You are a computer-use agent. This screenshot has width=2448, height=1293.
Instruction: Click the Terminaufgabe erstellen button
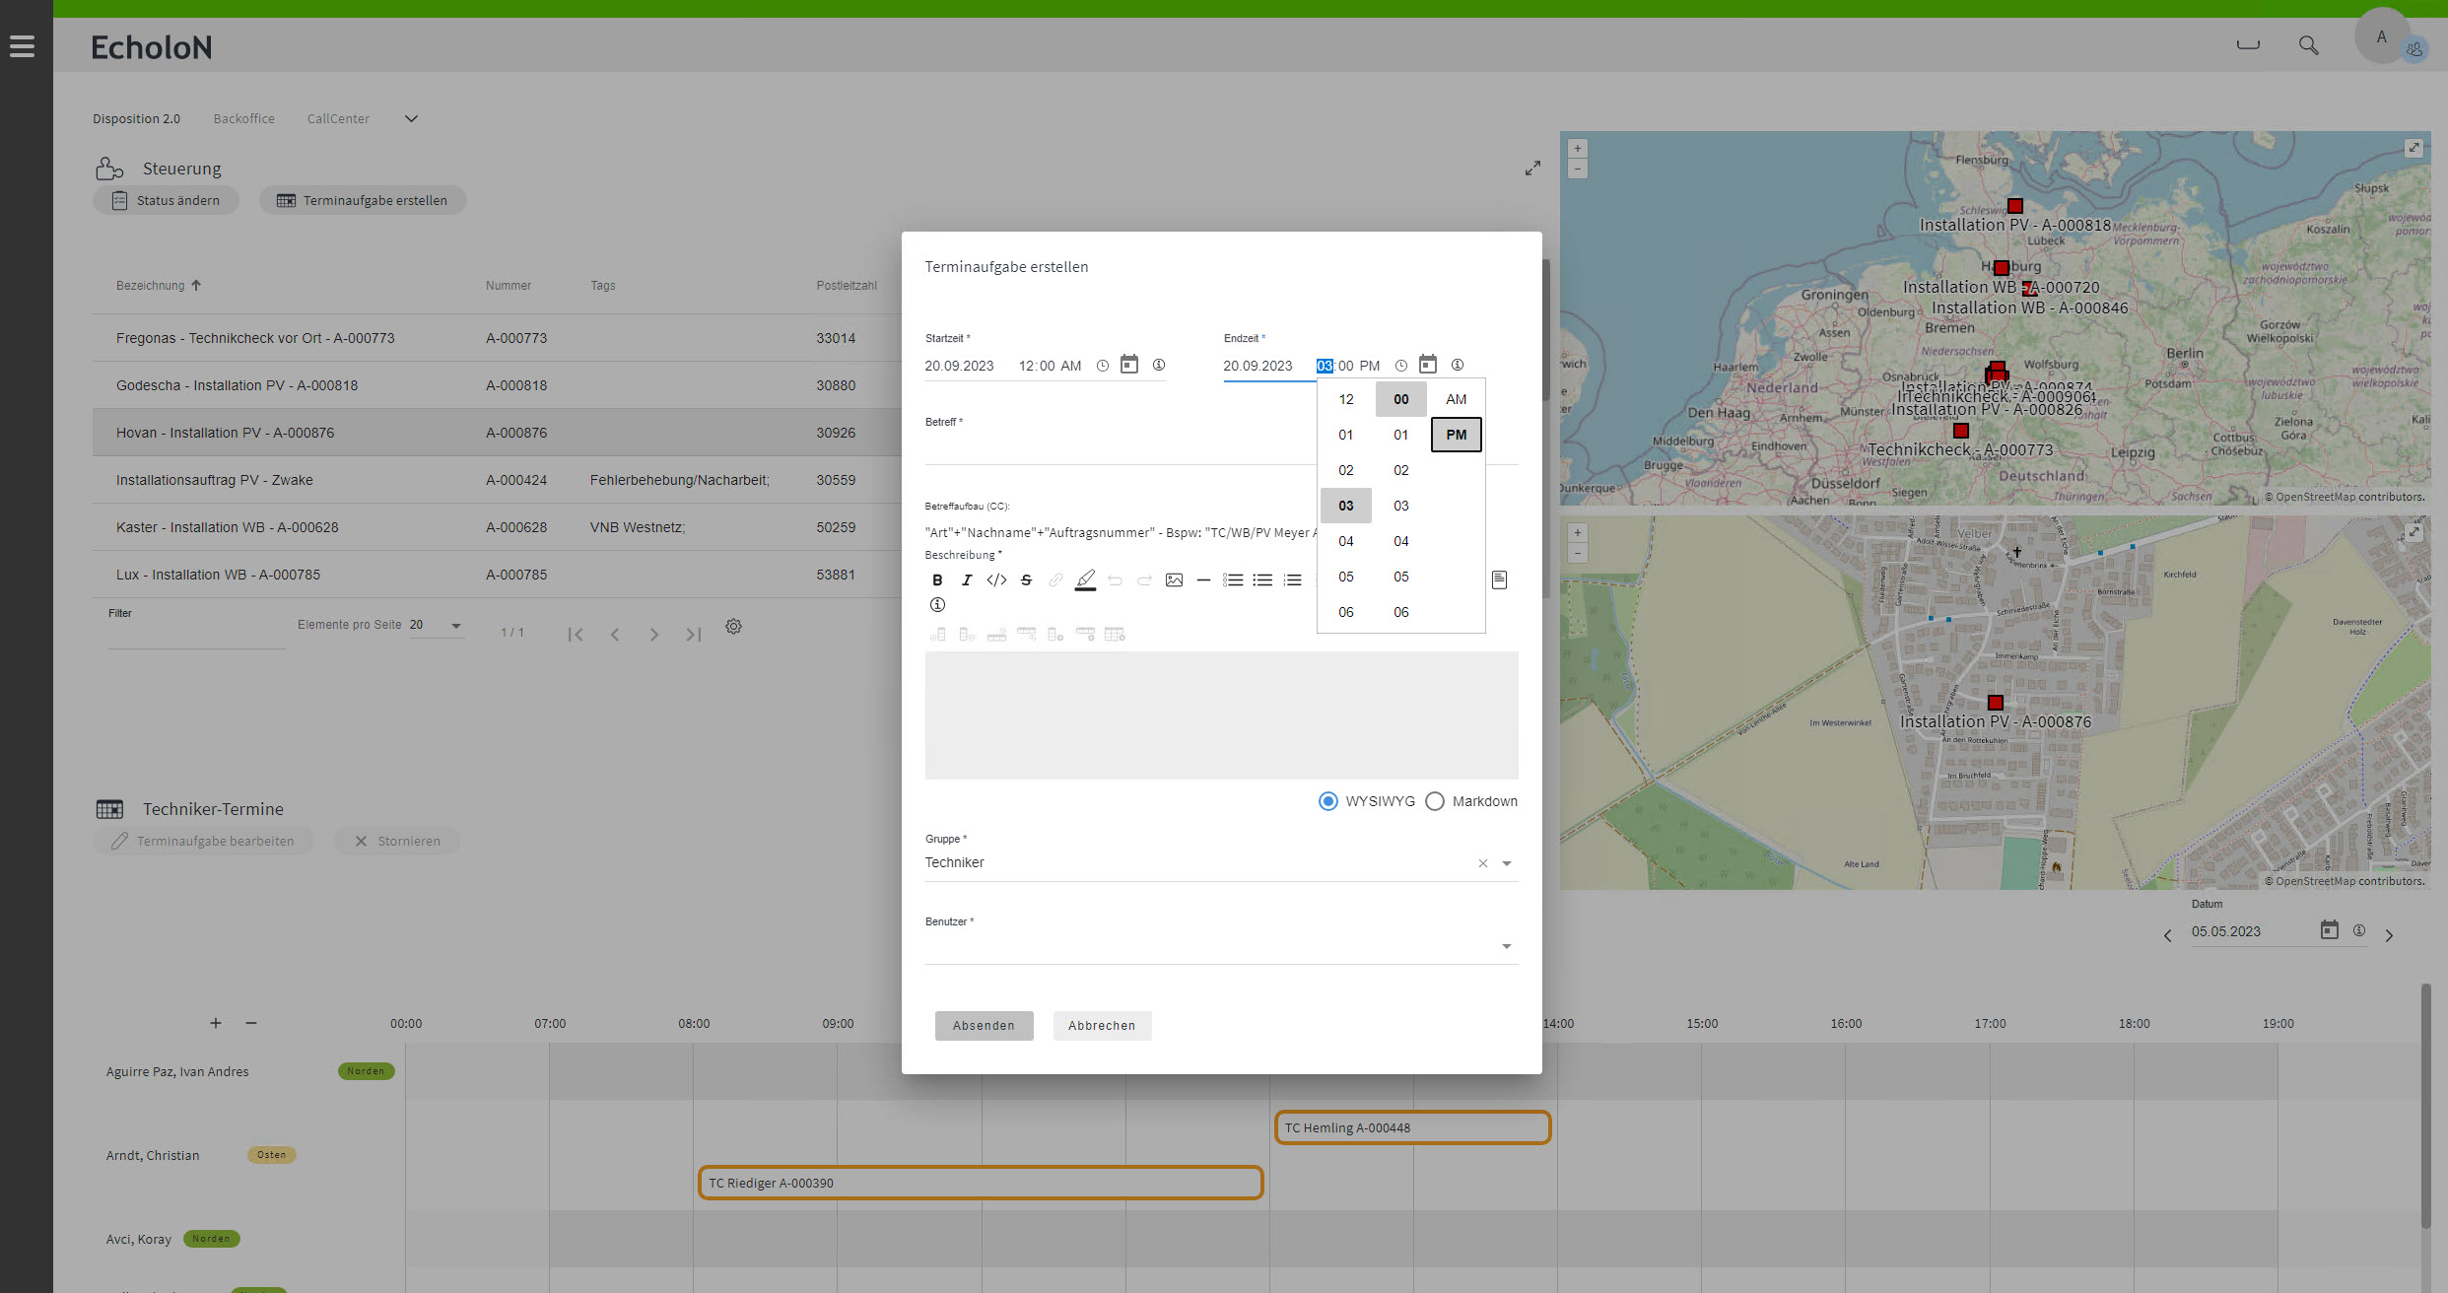coord(363,201)
